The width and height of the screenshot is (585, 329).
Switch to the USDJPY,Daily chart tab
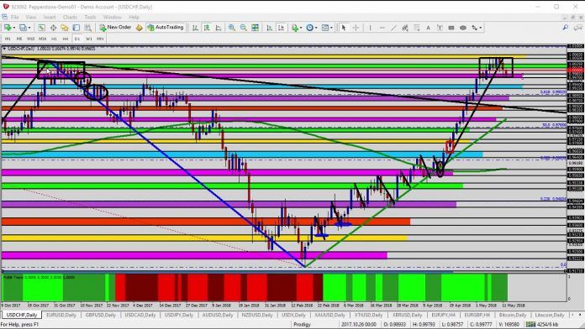179,316
